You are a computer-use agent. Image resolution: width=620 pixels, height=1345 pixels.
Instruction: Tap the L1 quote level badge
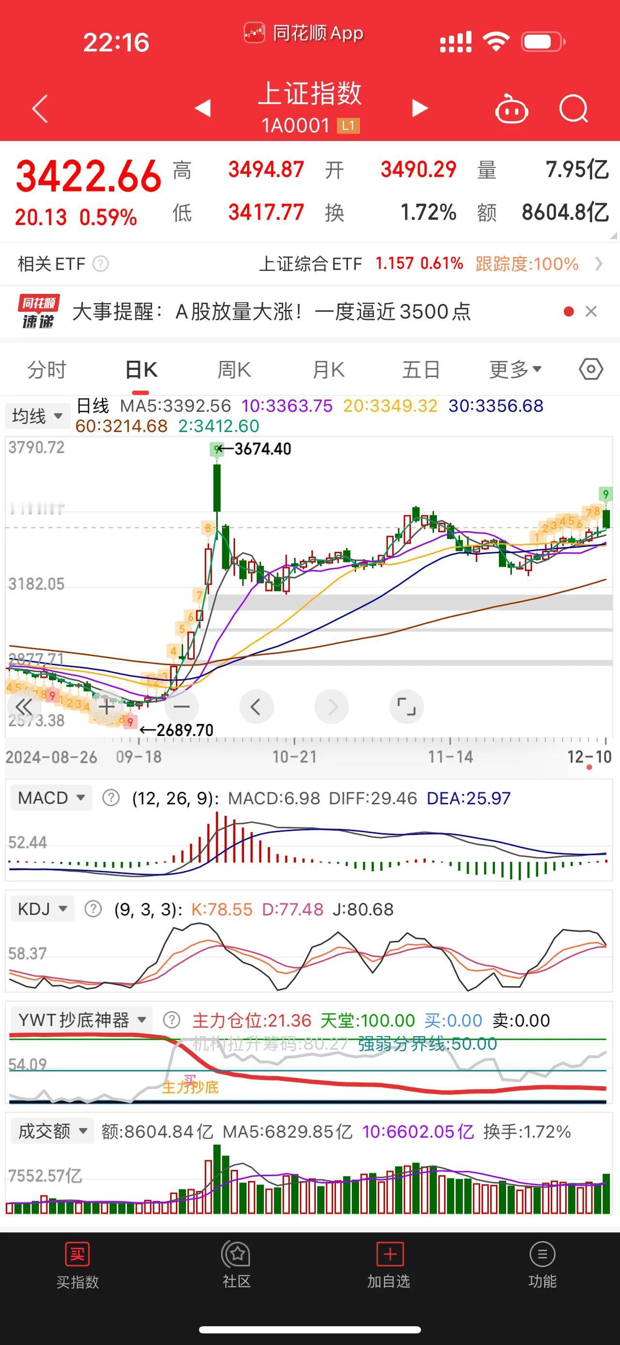click(x=348, y=126)
